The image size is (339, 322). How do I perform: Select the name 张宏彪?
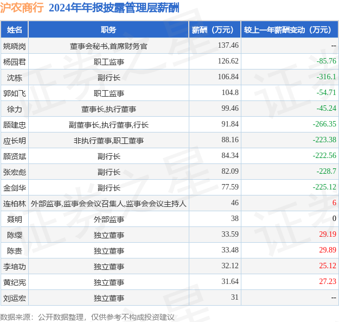[15, 172]
